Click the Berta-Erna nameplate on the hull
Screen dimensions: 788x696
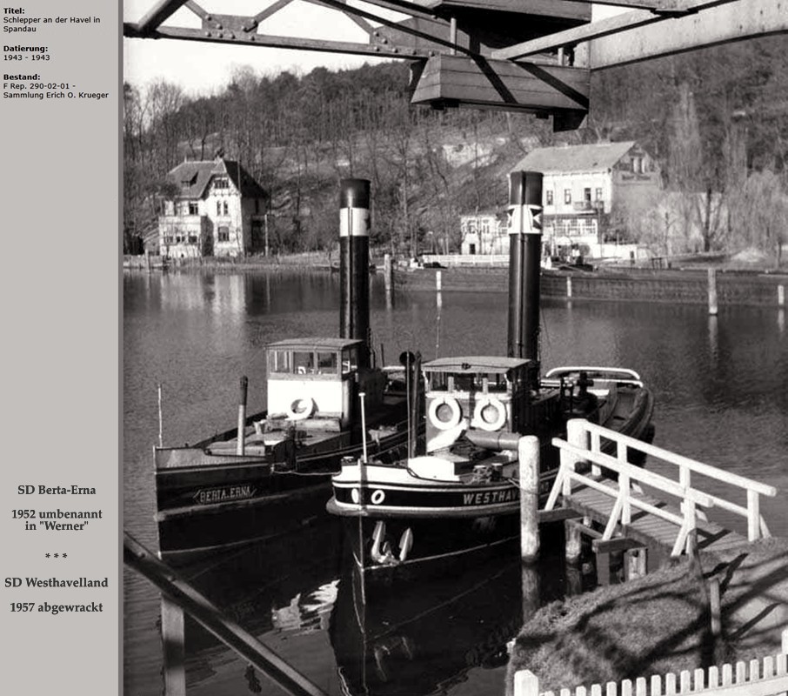(224, 494)
